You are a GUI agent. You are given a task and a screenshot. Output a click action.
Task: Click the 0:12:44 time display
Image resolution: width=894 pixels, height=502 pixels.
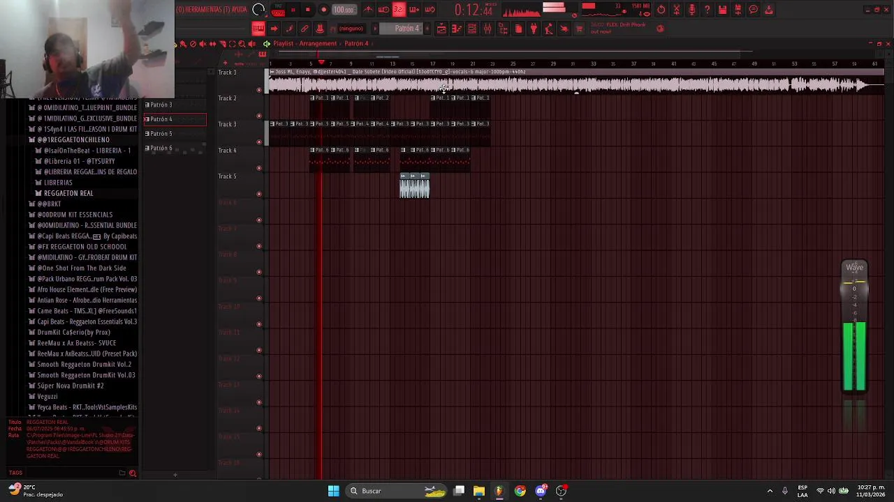click(x=474, y=10)
